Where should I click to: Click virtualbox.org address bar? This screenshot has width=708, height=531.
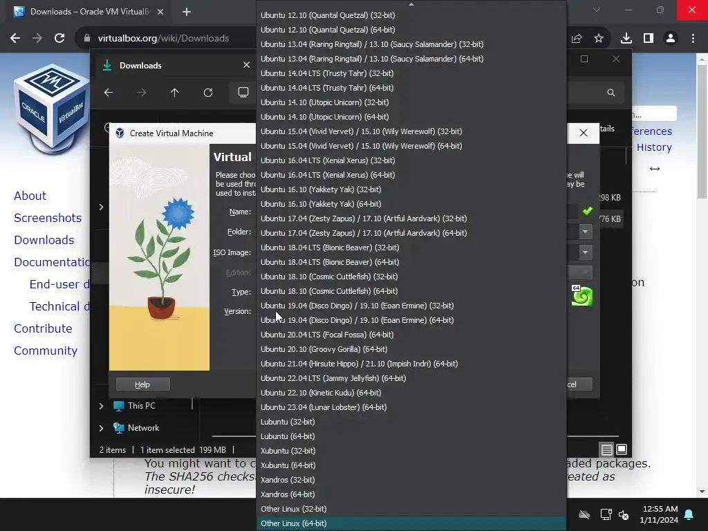[x=163, y=39]
